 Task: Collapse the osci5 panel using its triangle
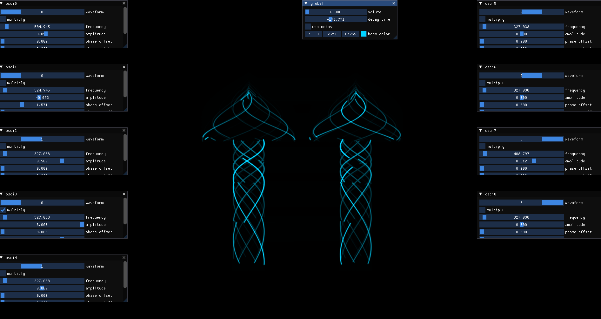pyautogui.click(x=481, y=3)
